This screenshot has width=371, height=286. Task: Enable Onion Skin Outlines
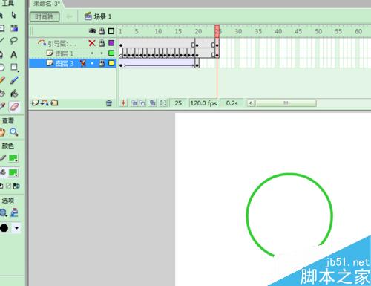tap(143, 103)
